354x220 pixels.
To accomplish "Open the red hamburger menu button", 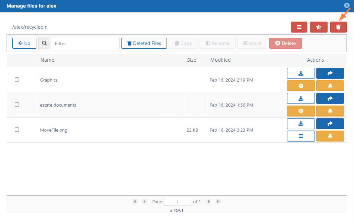I will point(299,27).
